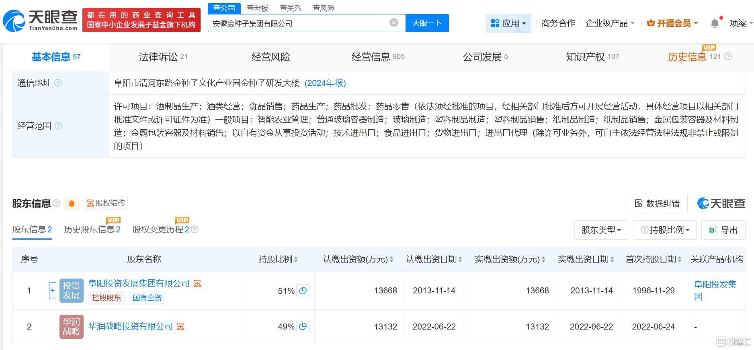Click structure icon after 华润战略投资有限公司
This screenshot has height=350, width=754.
click(181, 327)
